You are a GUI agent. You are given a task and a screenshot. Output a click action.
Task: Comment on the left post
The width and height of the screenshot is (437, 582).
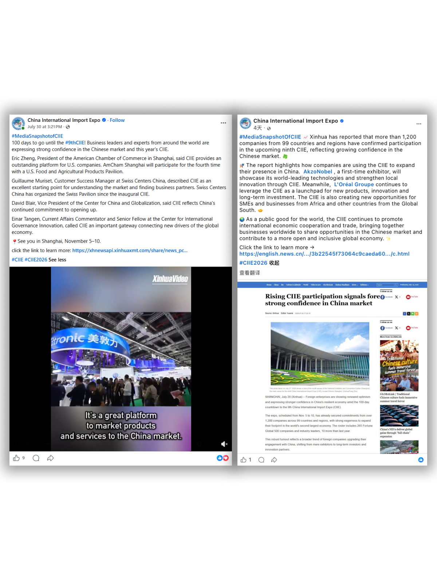click(36, 458)
